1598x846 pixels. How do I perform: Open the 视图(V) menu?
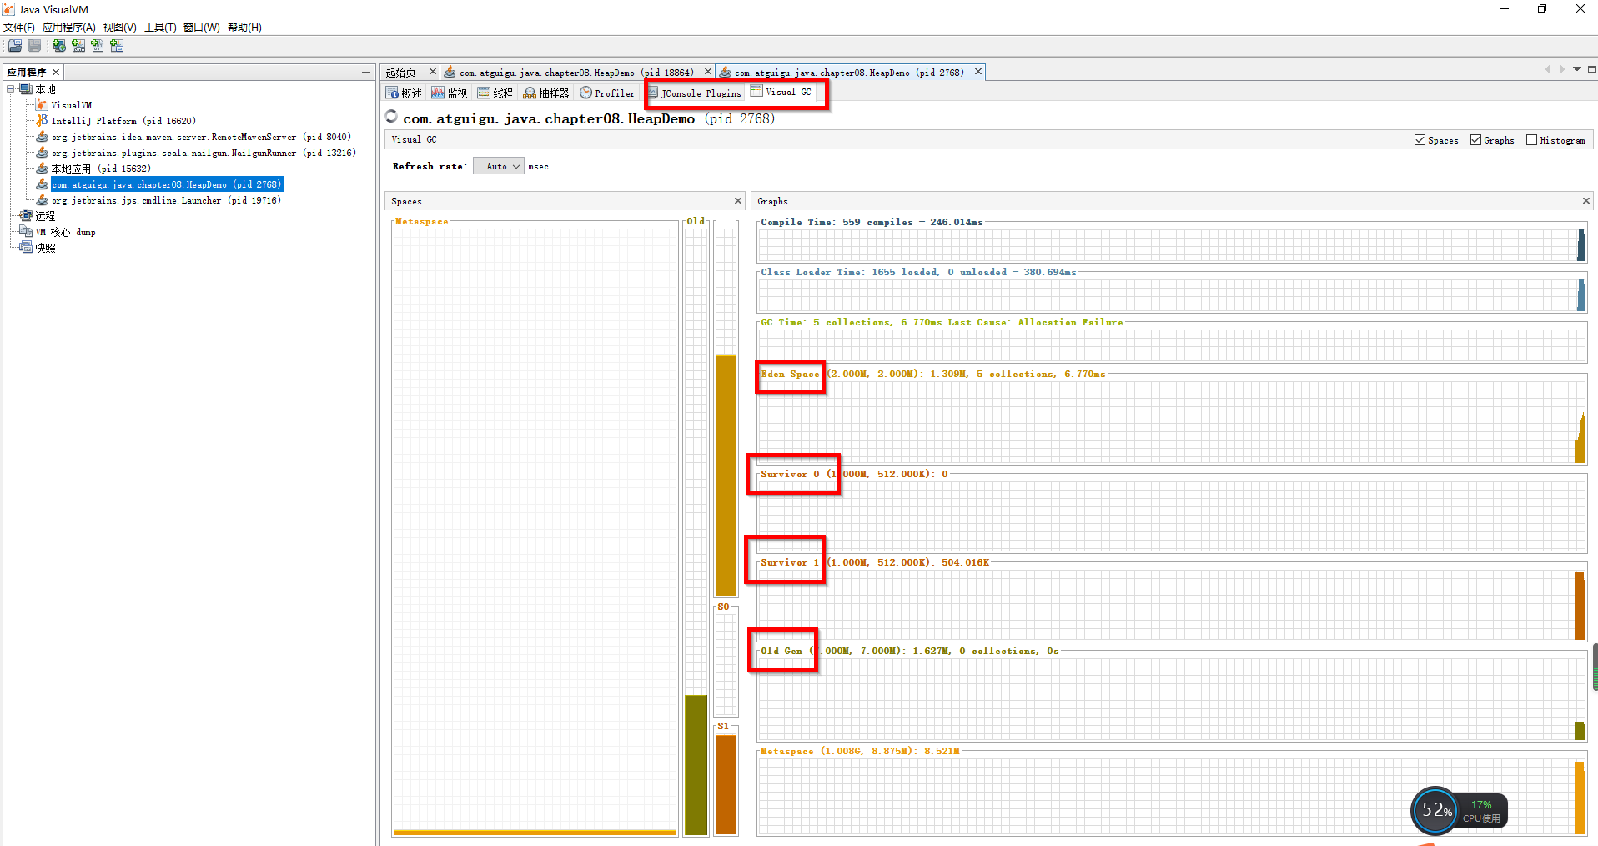point(120,28)
